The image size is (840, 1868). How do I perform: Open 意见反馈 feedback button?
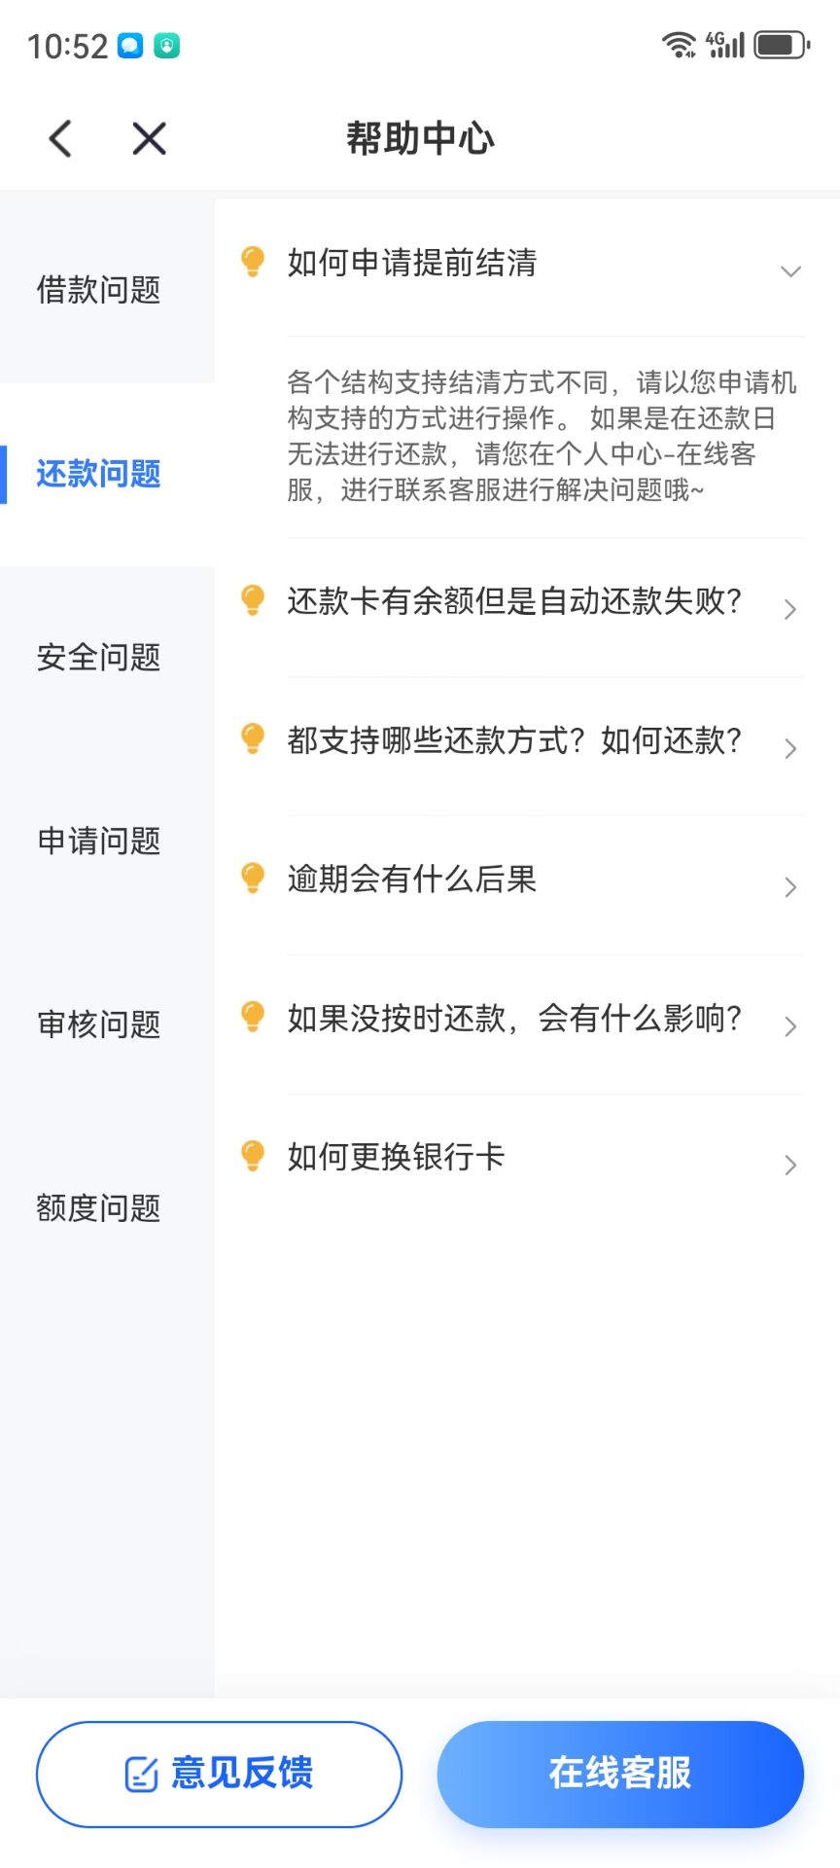click(219, 1774)
